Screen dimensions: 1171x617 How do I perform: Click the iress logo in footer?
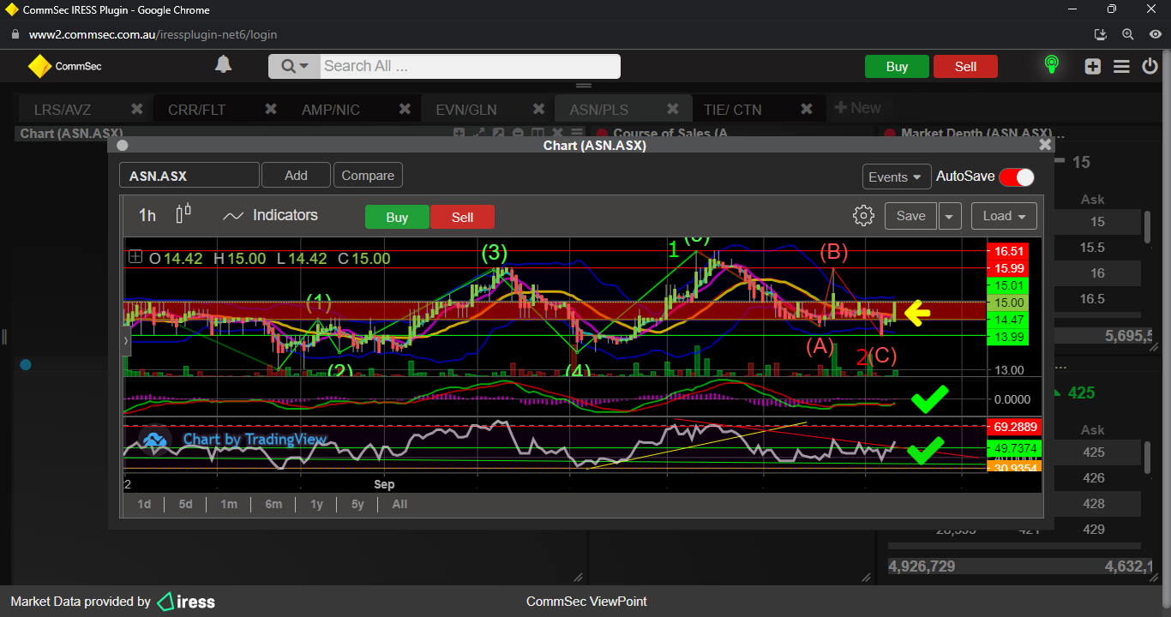click(186, 602)
